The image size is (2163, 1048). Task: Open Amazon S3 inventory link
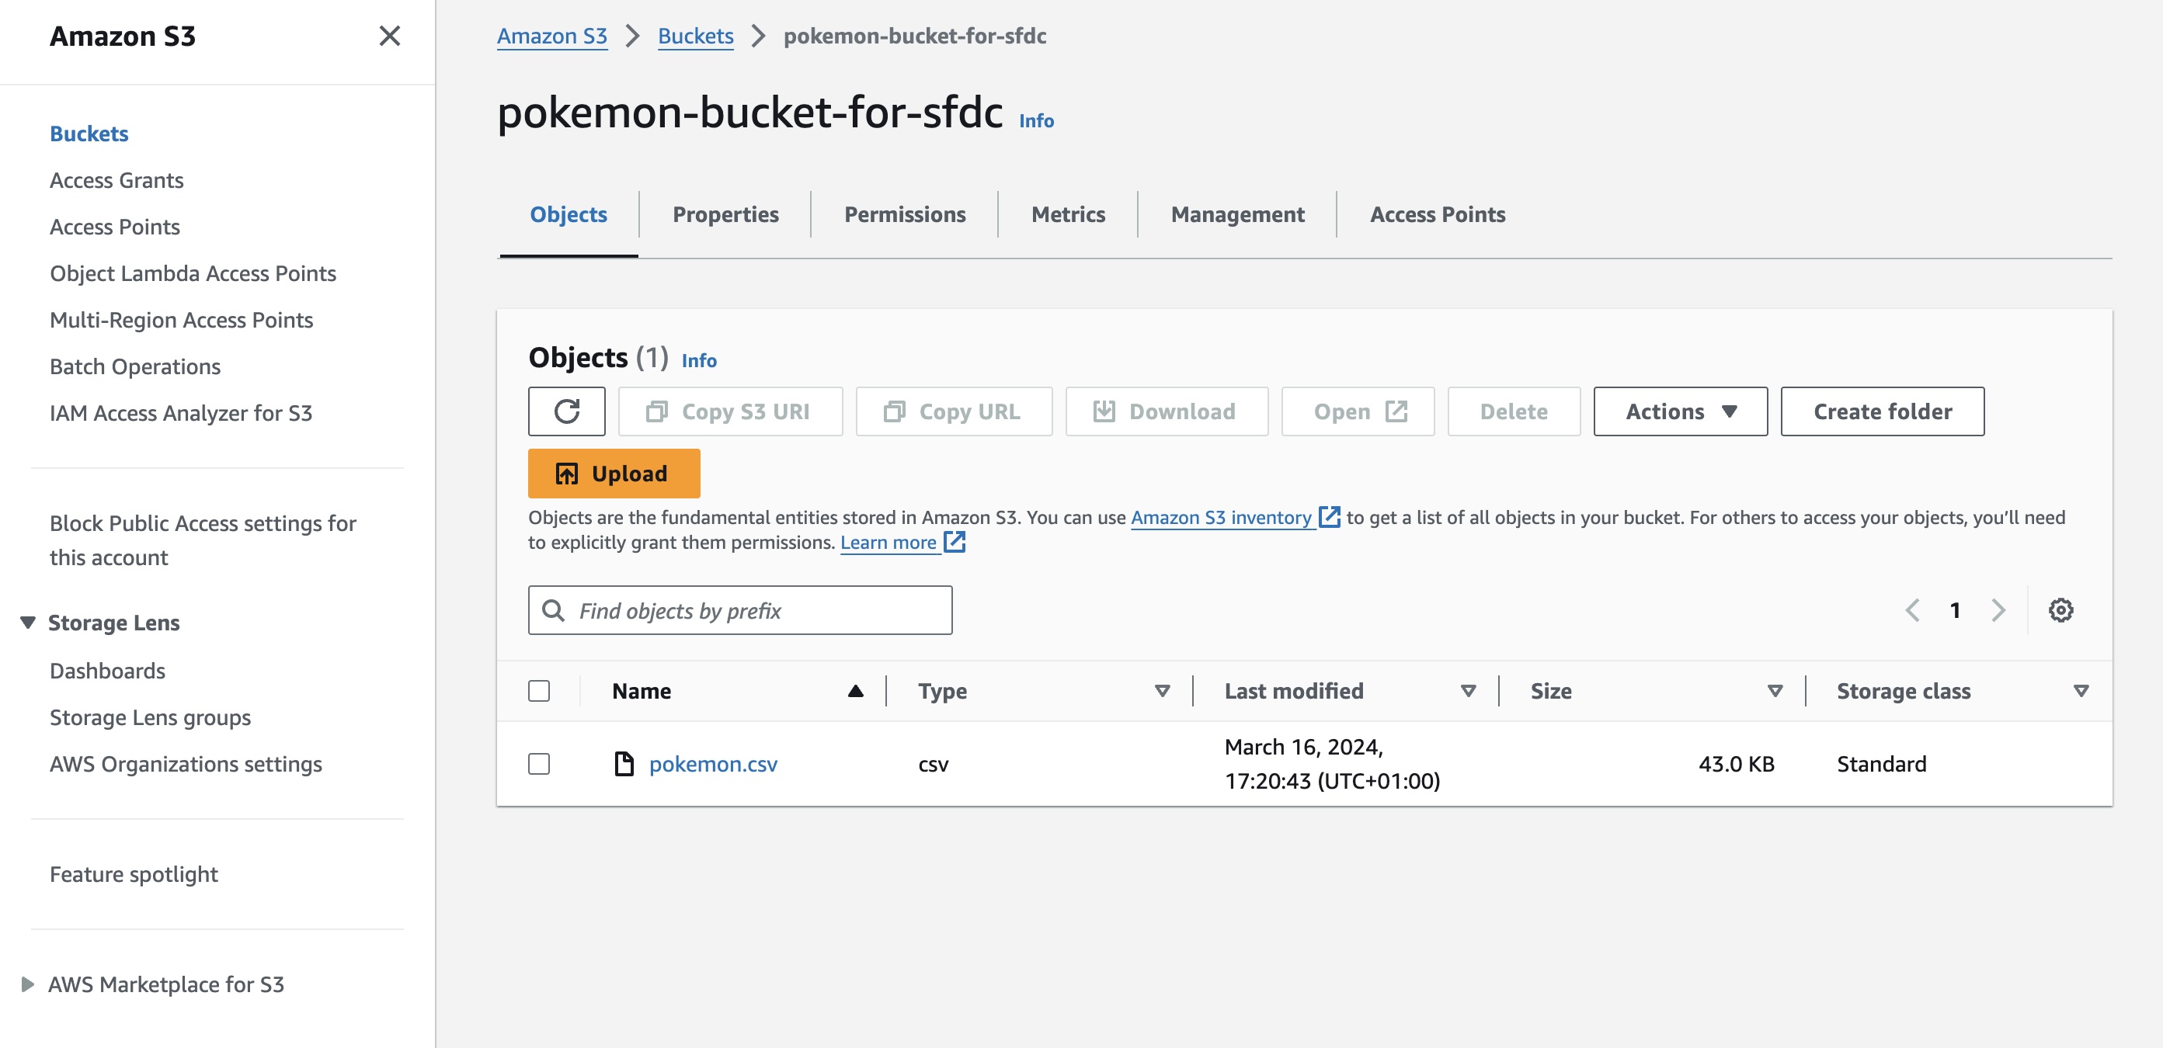tap(1221, 517)
